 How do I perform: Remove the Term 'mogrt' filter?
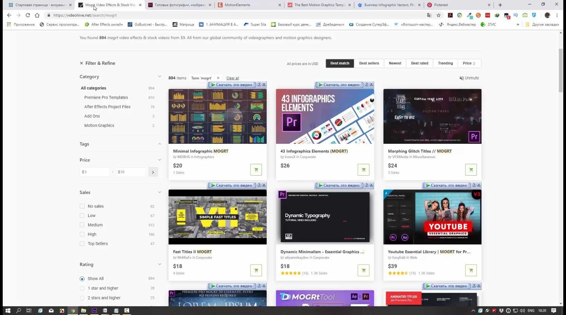[218, 78]
